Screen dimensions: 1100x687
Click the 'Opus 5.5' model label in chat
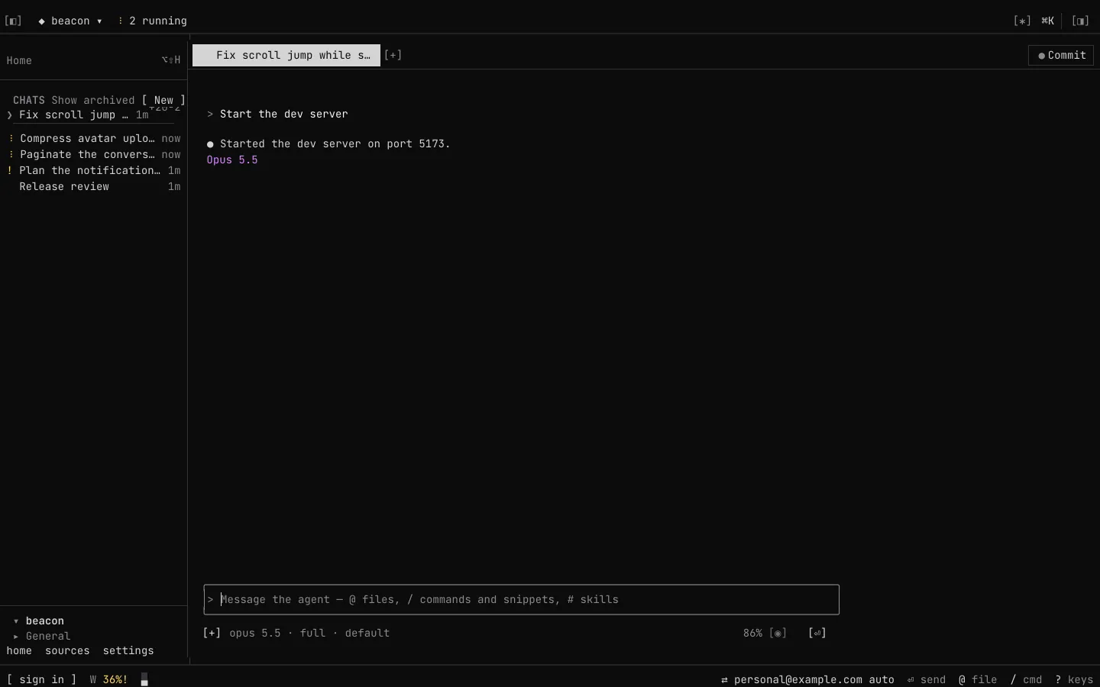(232, 160)
